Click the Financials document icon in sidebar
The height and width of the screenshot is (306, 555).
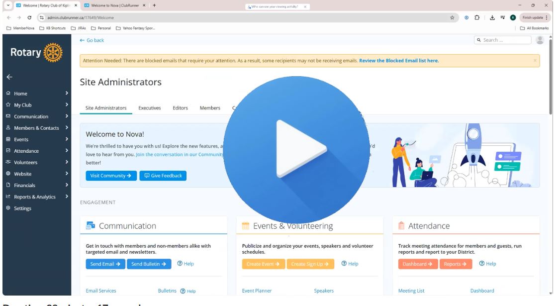coord(8,185)
